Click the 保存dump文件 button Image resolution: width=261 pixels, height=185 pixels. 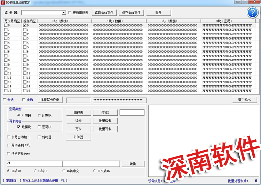coord(131,13)
